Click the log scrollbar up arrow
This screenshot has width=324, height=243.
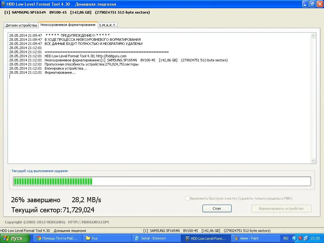[313, 35]
